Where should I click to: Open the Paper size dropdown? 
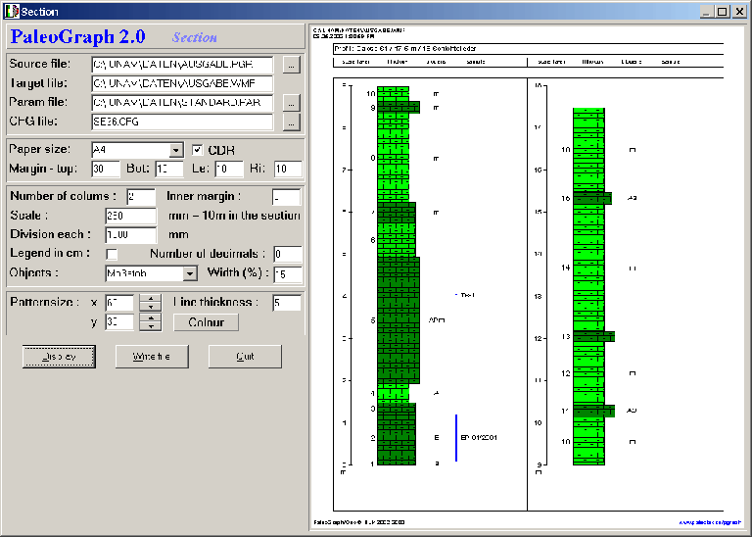point(176,150)
